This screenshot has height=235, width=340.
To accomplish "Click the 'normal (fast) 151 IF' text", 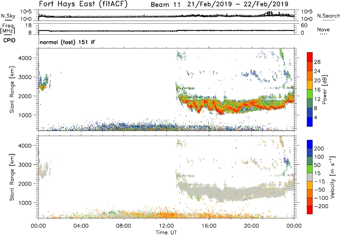I will 68,42.
